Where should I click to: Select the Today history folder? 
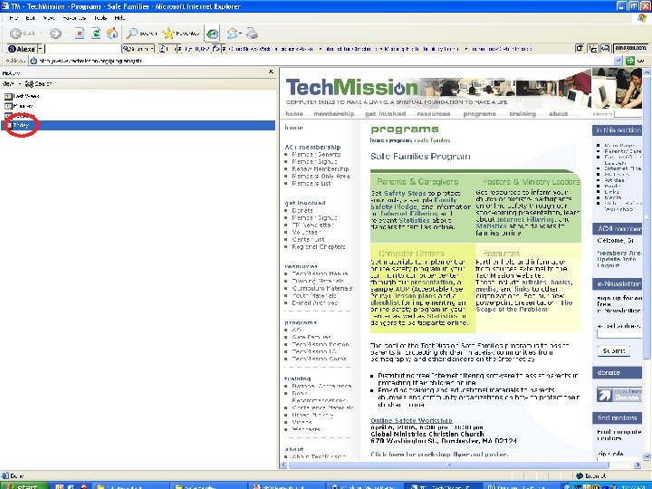[x=138, y=125]
